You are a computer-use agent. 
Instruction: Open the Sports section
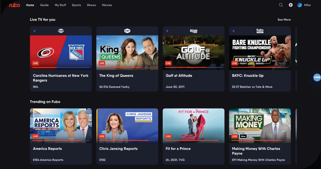(76, 5)
